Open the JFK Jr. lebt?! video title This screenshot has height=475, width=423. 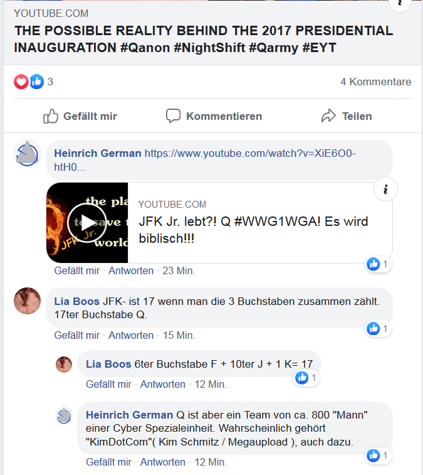click(x=253, y=230)
